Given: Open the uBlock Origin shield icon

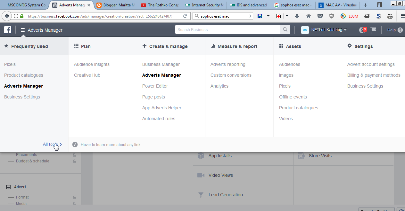Looking at the screenshot, I should 332,16.
